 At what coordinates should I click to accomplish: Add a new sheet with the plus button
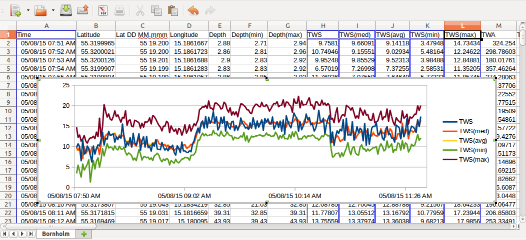pos(84,234)
